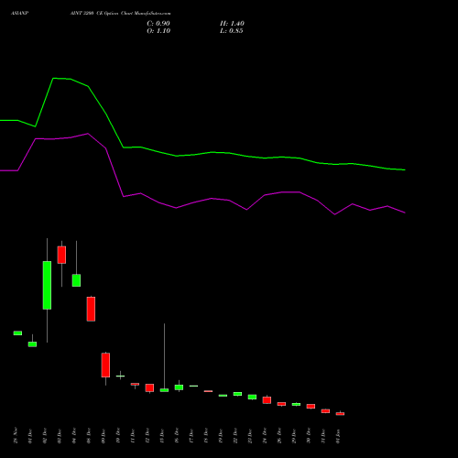Select the '08 Dec' date axis label

89,435
